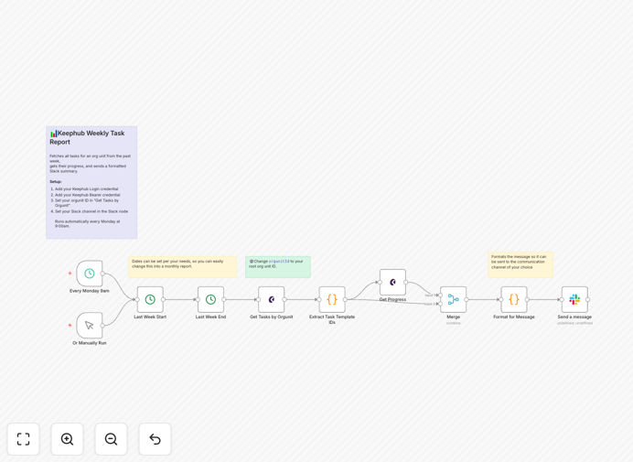Click the Setup heading in the purple note
This screenshot has width=633, height=462.
click(x=56, y=182)
